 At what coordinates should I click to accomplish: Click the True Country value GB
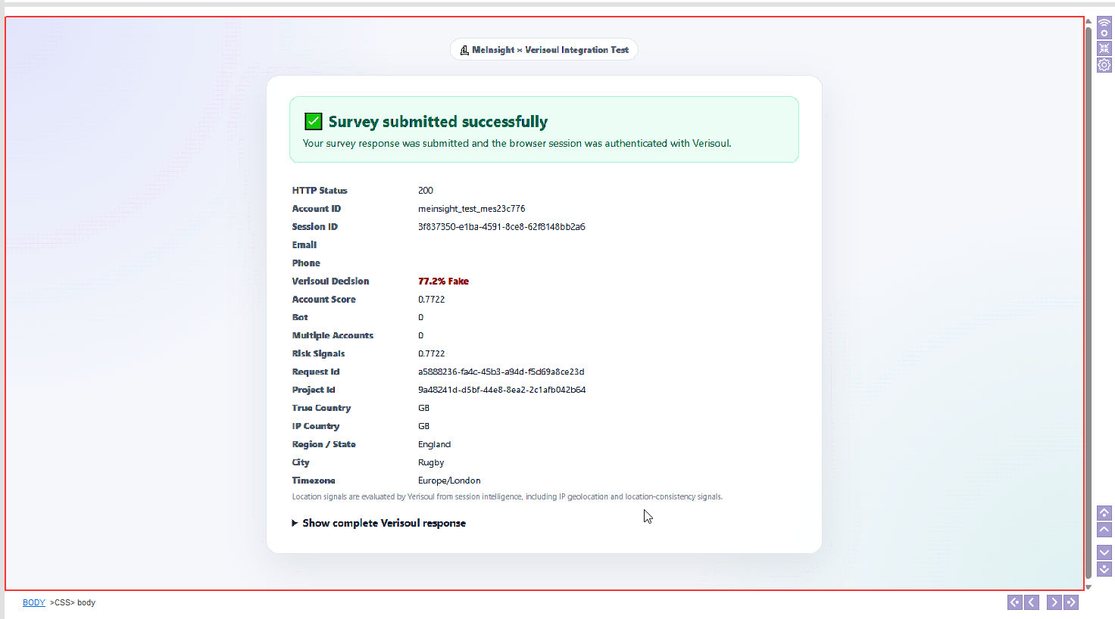[423, 409]
